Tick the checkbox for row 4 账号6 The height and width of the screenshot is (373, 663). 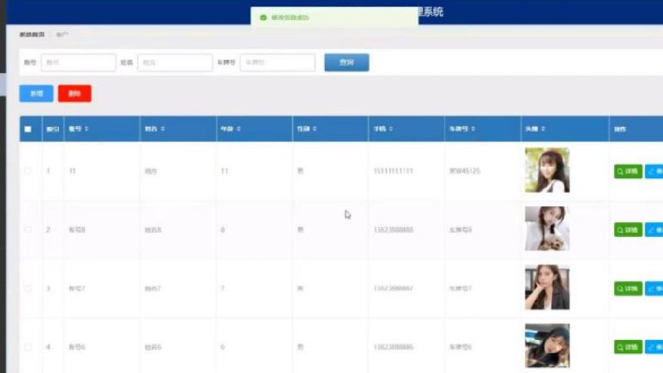(x=28, y=347)
